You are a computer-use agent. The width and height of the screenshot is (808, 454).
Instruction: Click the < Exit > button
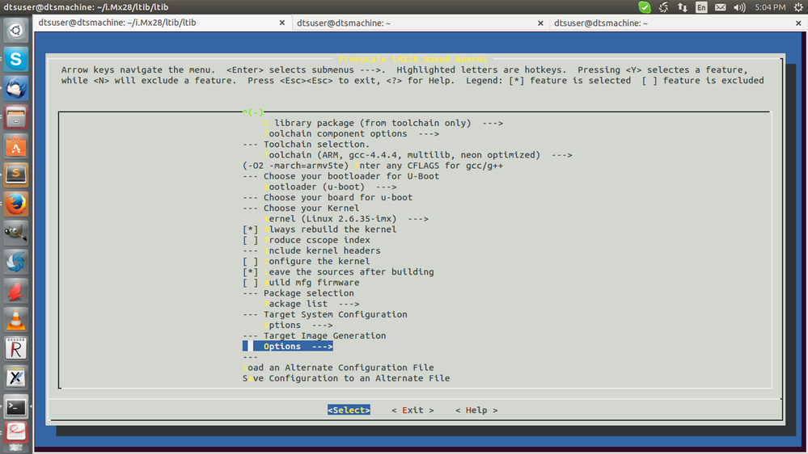412,410
